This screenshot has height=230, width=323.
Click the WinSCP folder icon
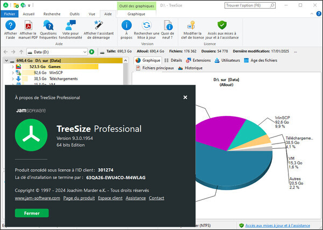[x=18, y=73]
